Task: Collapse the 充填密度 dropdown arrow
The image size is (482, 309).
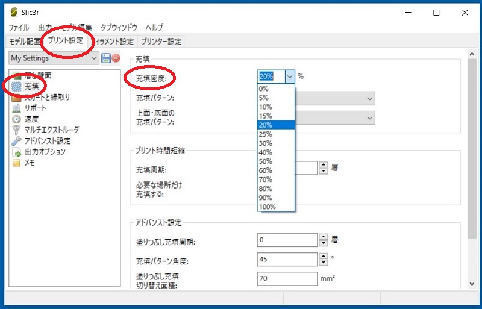Action: click(290, 76)
